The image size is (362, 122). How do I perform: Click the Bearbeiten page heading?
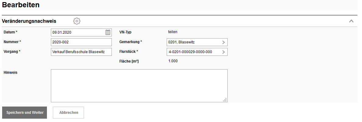click(x=21, y=5)
